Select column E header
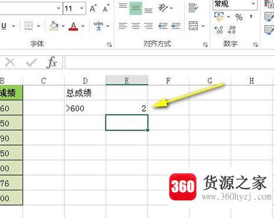Screen dimensions: 275x218 tap(127, 80)
